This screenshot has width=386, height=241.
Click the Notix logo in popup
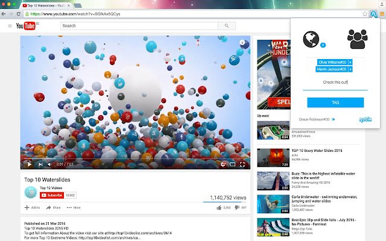[365, 119]
